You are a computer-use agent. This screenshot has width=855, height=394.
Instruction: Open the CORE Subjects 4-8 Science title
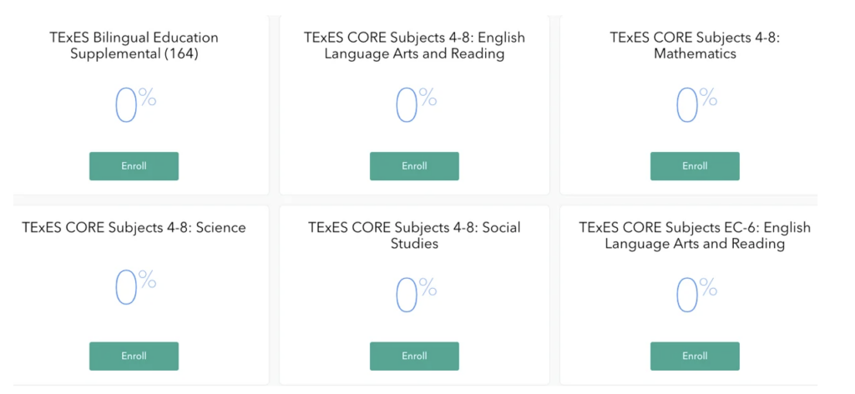pyautogui.click(x=134, y=227)
